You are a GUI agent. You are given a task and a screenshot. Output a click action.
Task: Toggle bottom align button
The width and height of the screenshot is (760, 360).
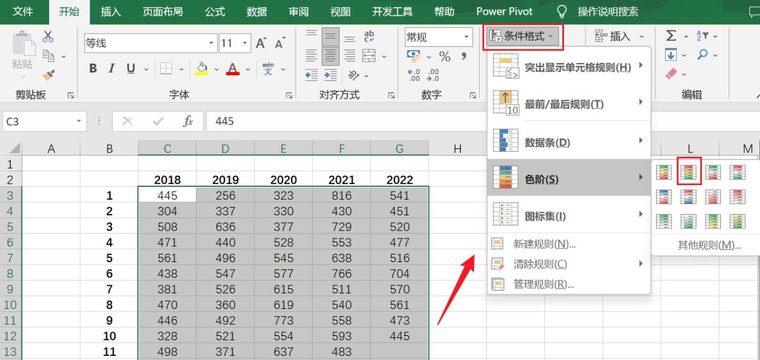click(x=349, y=37)
